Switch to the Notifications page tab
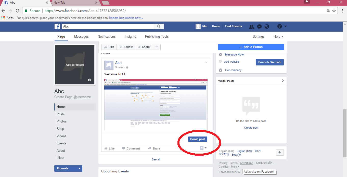 tap(107, 36)
